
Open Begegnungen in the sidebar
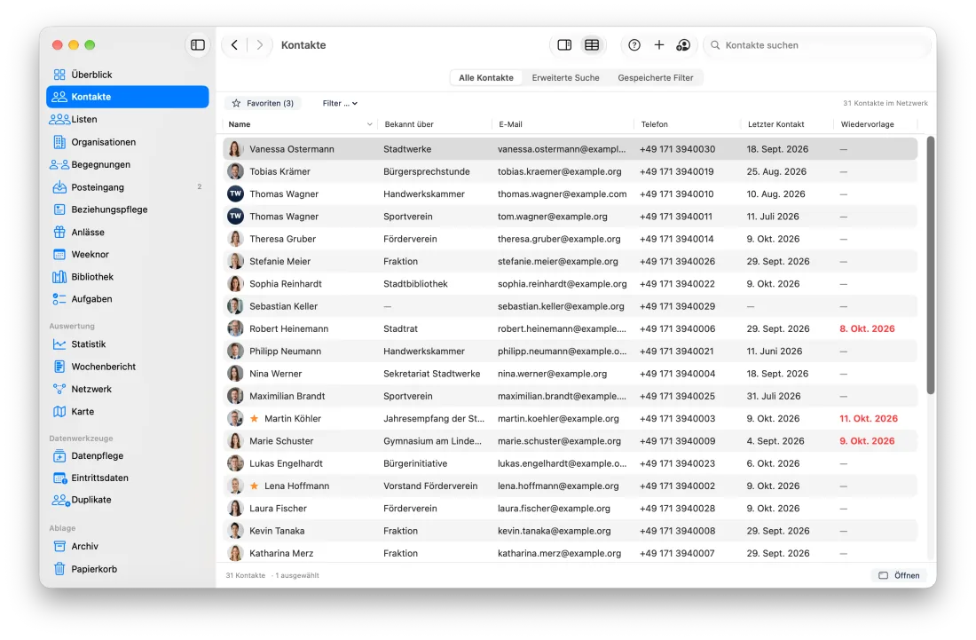[x=128, y=164]
